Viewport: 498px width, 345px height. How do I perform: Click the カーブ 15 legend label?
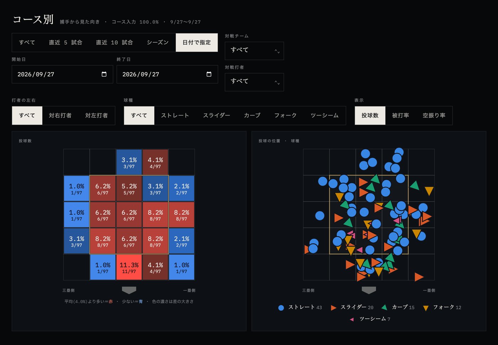403,307
